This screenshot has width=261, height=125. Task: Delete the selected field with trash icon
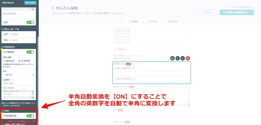click(x=188, y=58)
